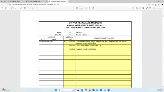Image resolution: width=164 pixels, height=92 pixels.
Task: Open the weather widget on taskbar
Action: 6,90
